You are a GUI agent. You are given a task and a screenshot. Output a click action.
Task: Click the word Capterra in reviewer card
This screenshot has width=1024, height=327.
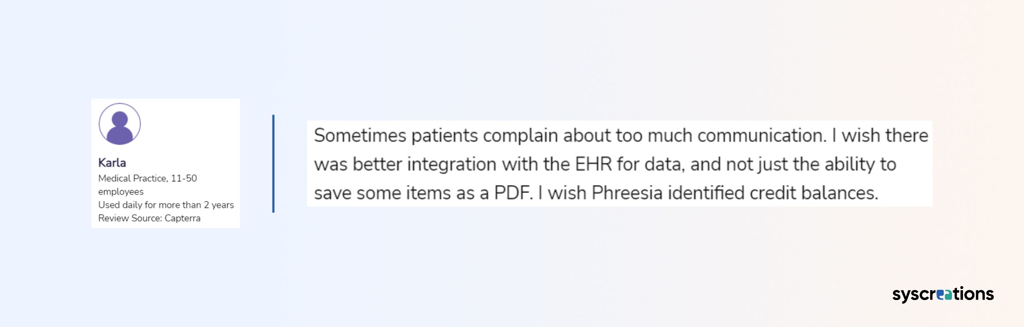point(183,218)
